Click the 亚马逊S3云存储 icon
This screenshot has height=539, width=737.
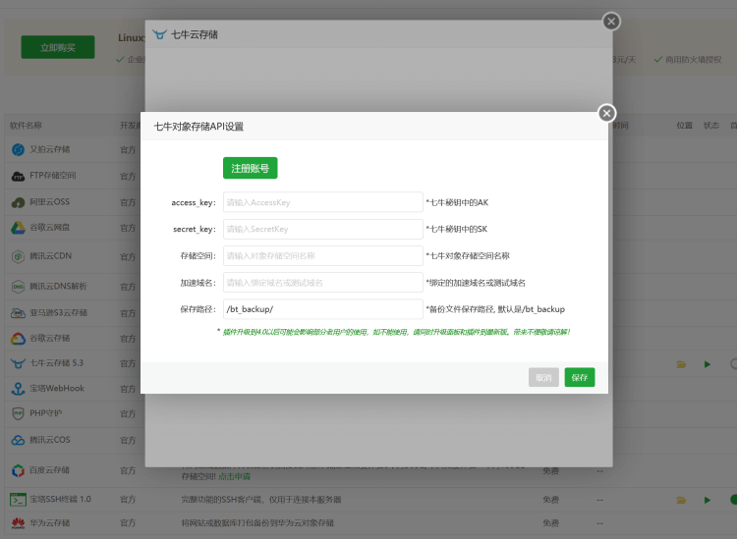[18, 312]
